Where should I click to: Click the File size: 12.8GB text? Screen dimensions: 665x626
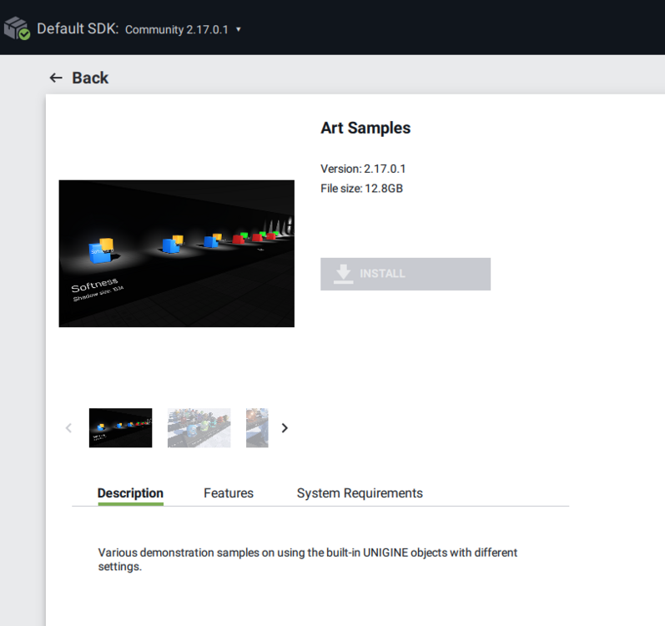(361, 189)
